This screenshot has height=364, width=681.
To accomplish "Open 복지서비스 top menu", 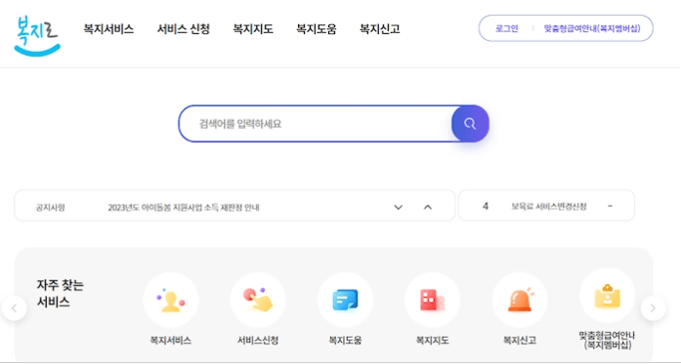I will (x=108, y=29).
